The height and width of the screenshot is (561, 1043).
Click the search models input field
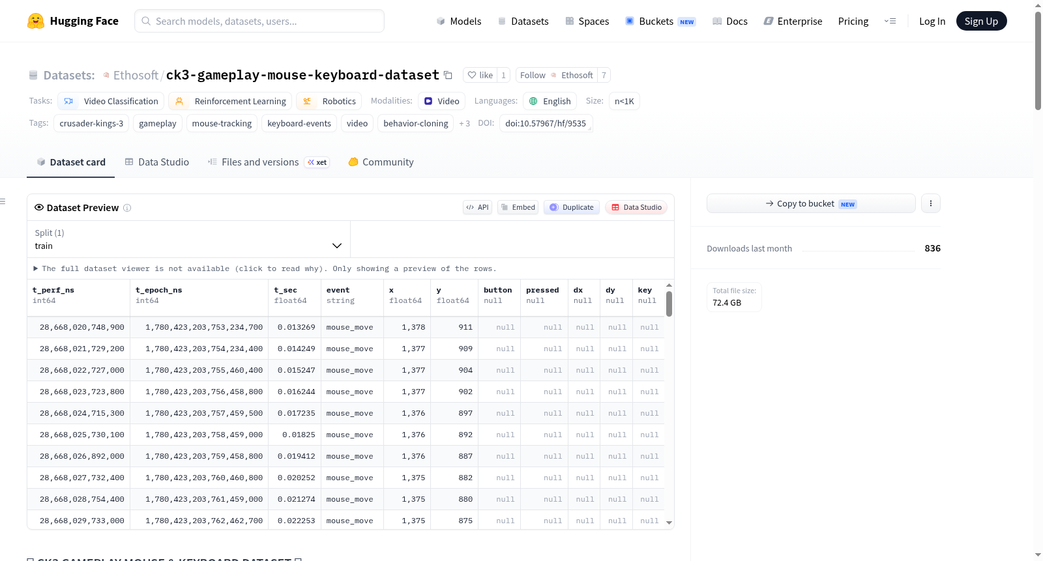click(x=259, y=21)
